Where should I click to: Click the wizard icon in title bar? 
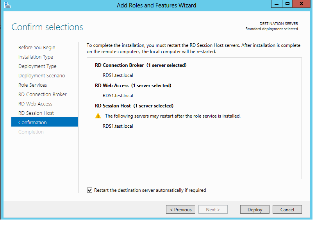7,5
